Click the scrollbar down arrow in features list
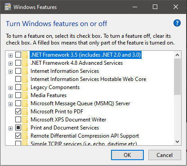Viewport: 187px width, 166px height. click(x=178, y=141)
